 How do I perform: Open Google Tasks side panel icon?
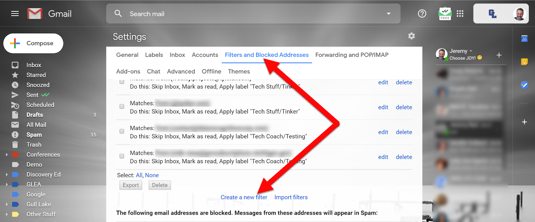[x=524, y=85]
